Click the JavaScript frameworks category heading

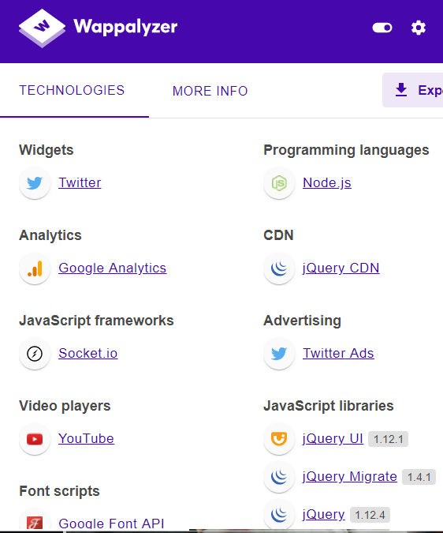point(96,321)
